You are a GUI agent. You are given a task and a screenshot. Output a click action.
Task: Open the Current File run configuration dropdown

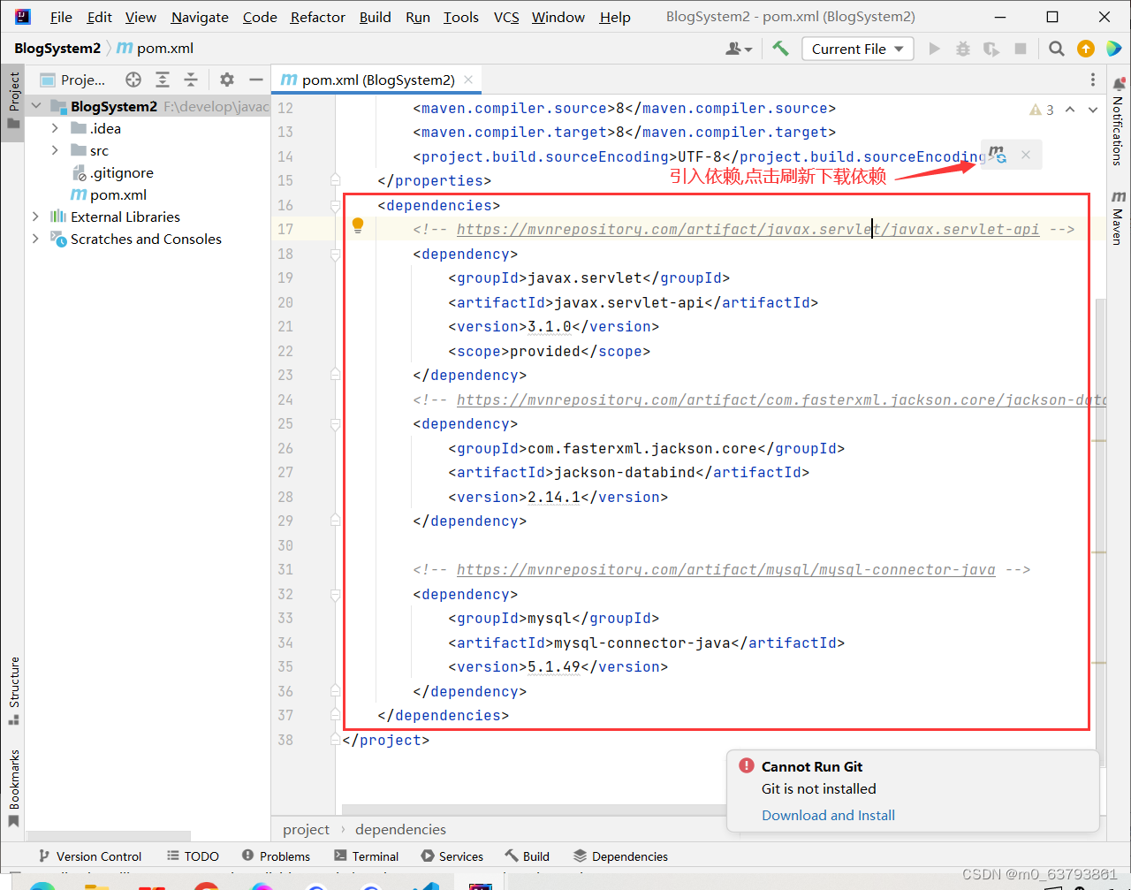pyautogui.click(x=858, y=49)
